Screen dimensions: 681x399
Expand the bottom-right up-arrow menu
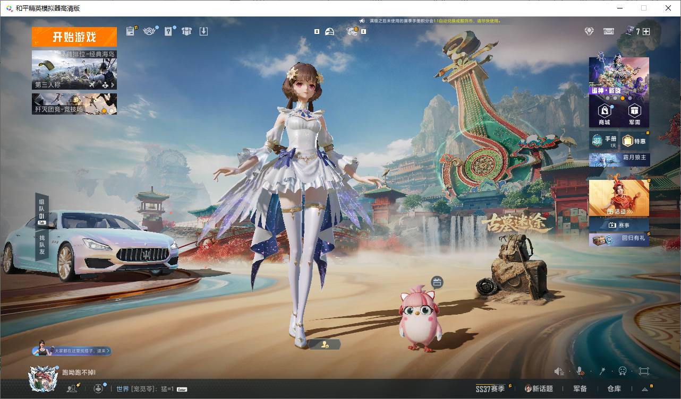[x=645, y=389]
